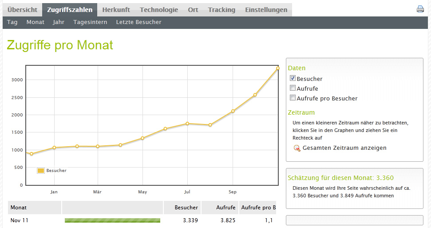
Task: Click the printer icon
Action: [420, 9]
